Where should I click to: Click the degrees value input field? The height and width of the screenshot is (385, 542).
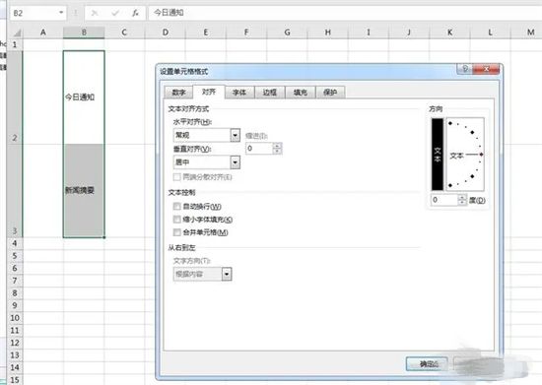(444, 200)
